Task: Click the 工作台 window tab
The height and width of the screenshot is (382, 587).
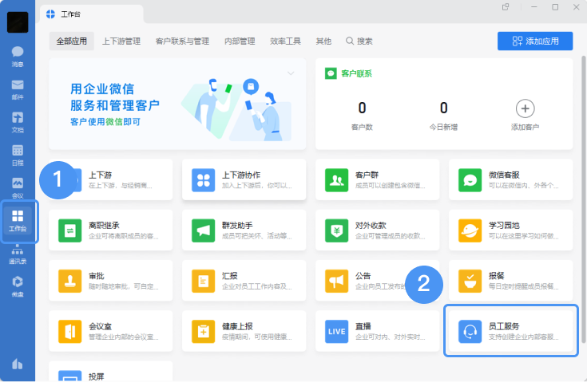Action: (x=92, y=14)
